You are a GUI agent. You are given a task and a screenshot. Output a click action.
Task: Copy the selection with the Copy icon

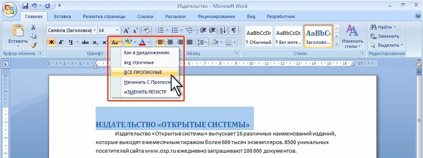pyautogui.click(x=33, y=36)
